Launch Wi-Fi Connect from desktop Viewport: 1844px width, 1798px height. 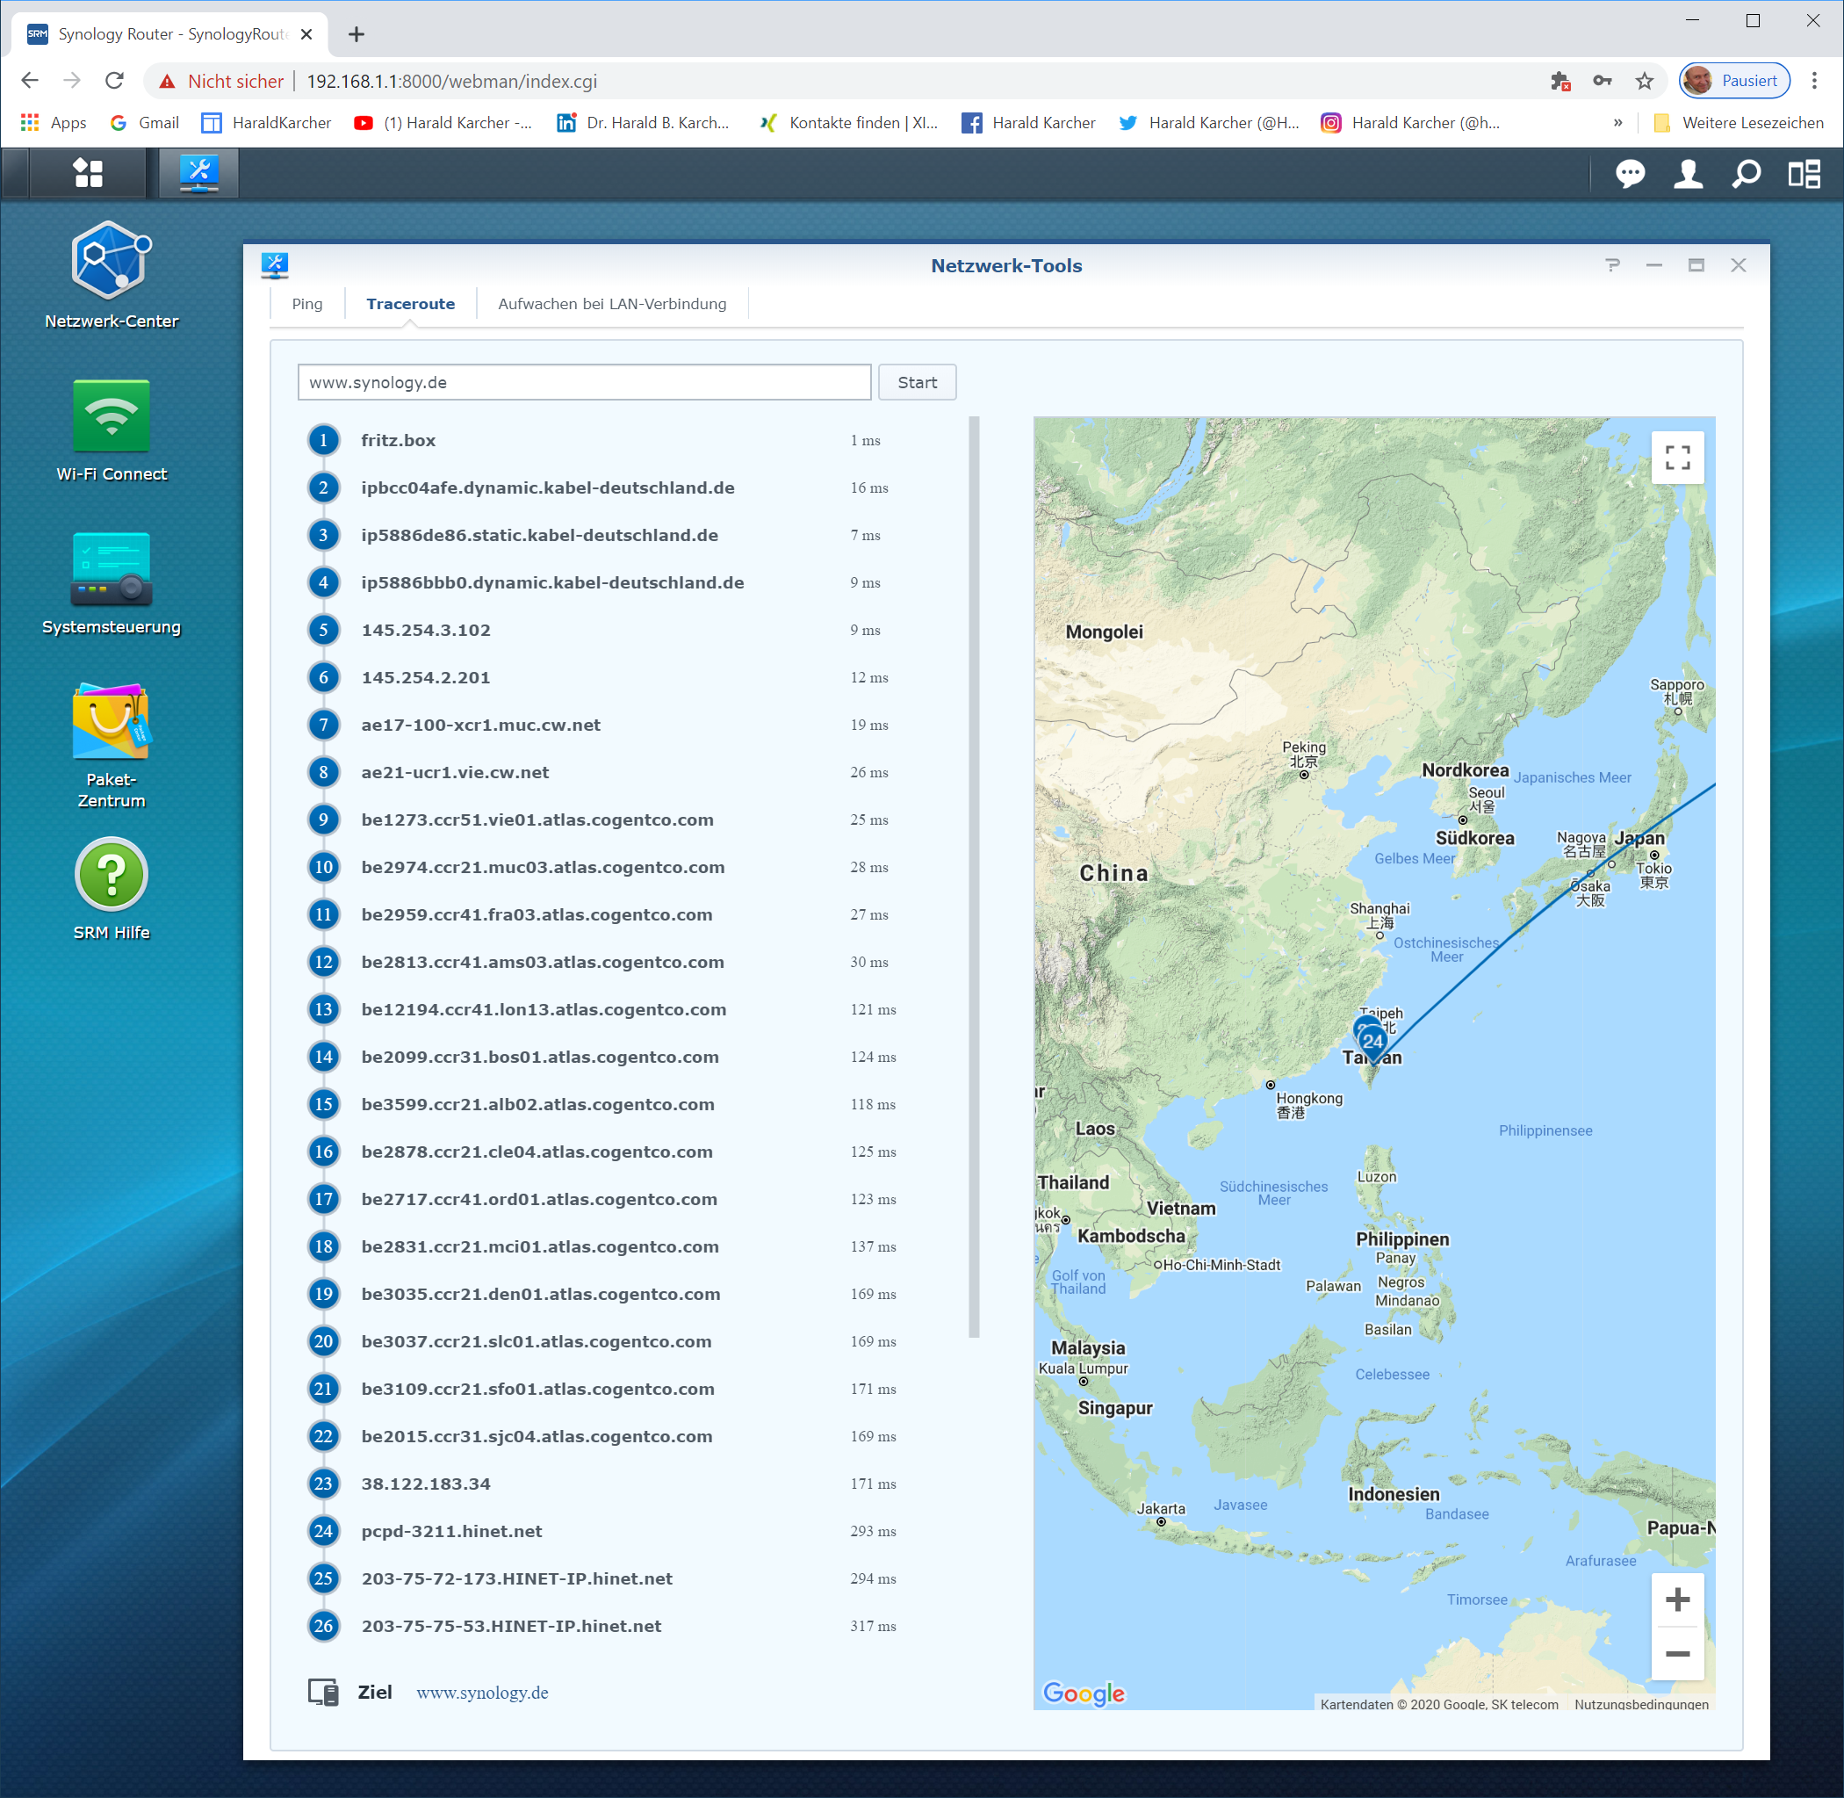(112, 416)
